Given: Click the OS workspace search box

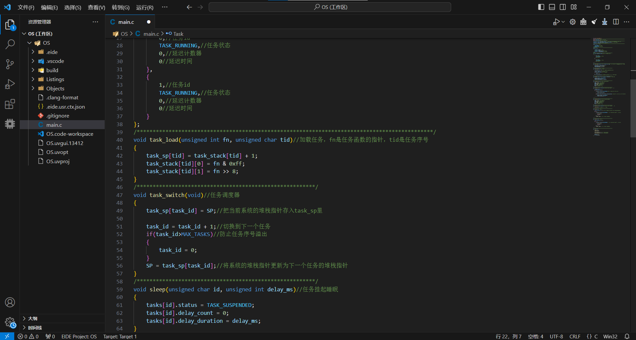Looking at the screenshot, I should [330, 7].
